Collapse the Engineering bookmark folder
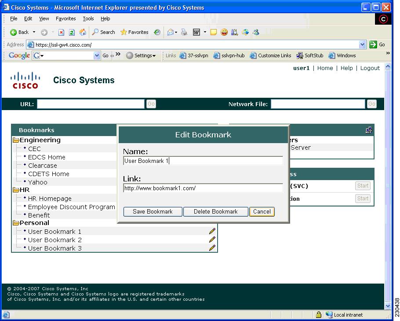 pyautogui.click(x=16, y=140)
